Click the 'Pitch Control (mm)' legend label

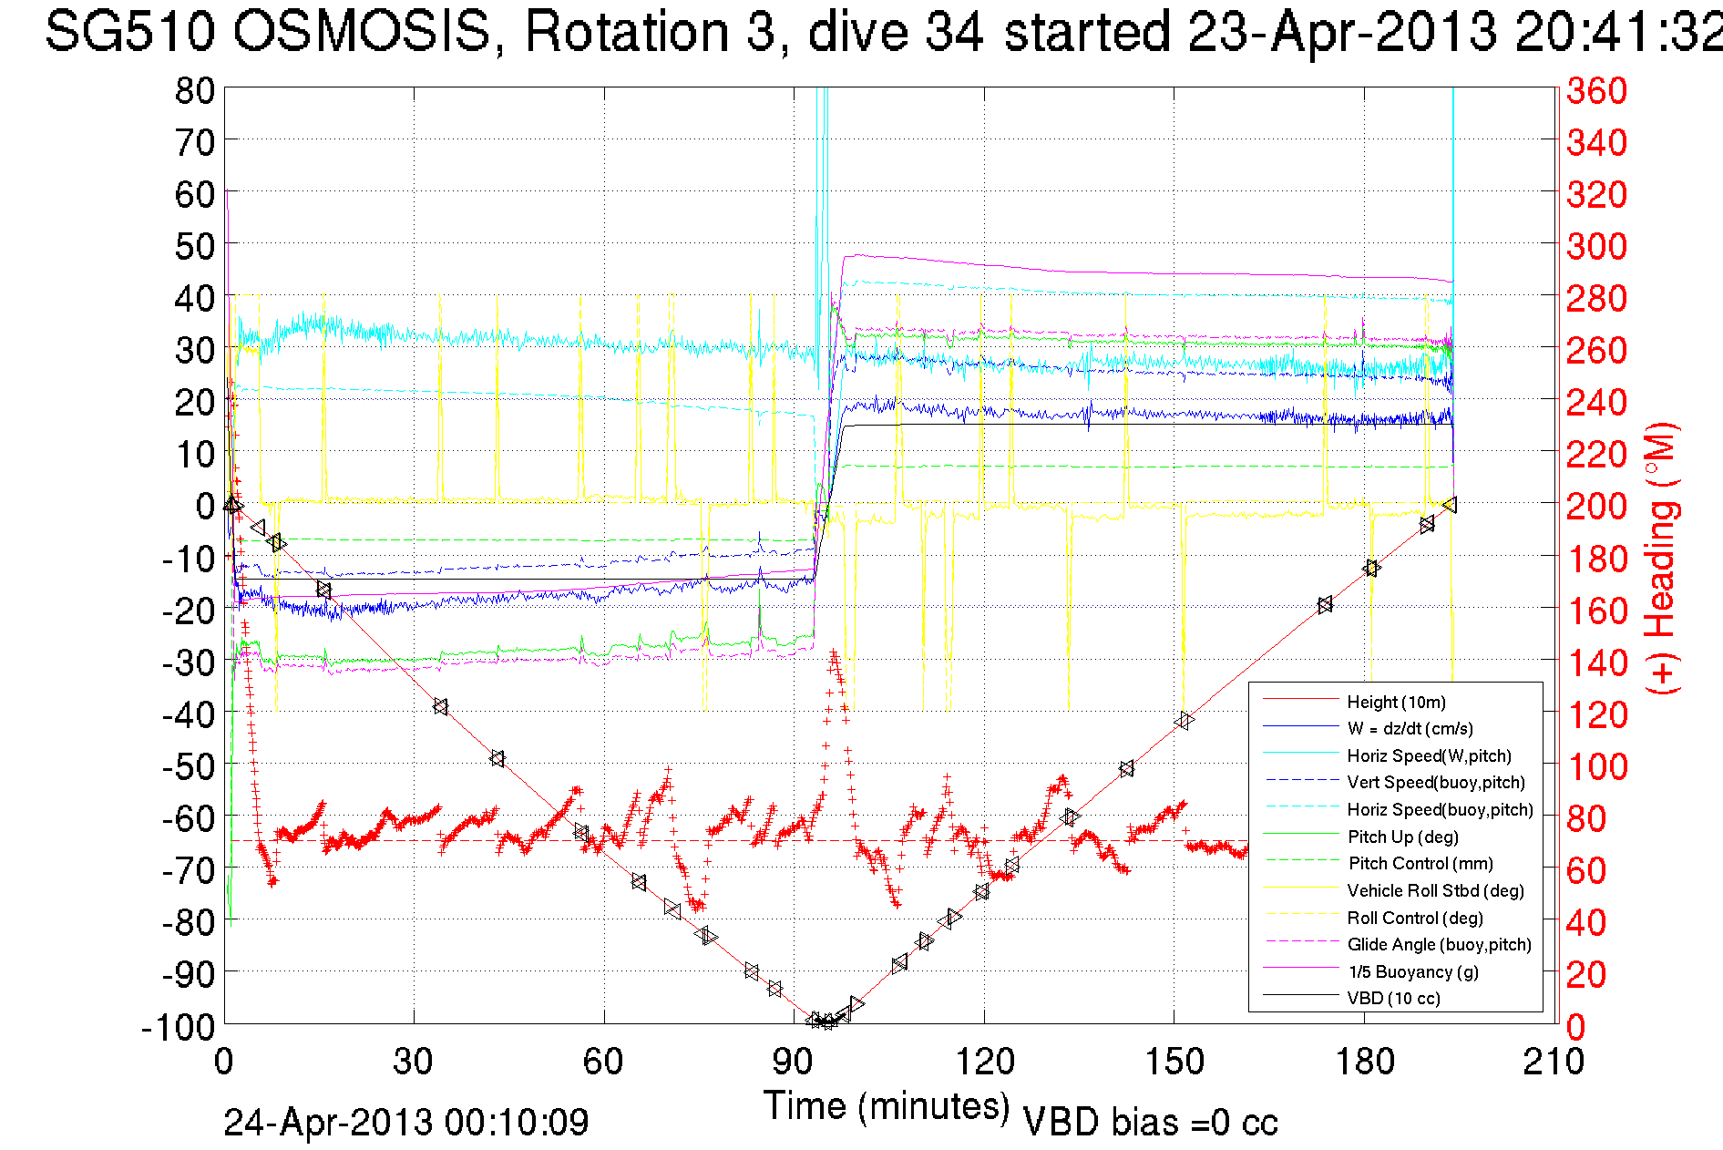pyautogui.click(x=1420, y=863)
